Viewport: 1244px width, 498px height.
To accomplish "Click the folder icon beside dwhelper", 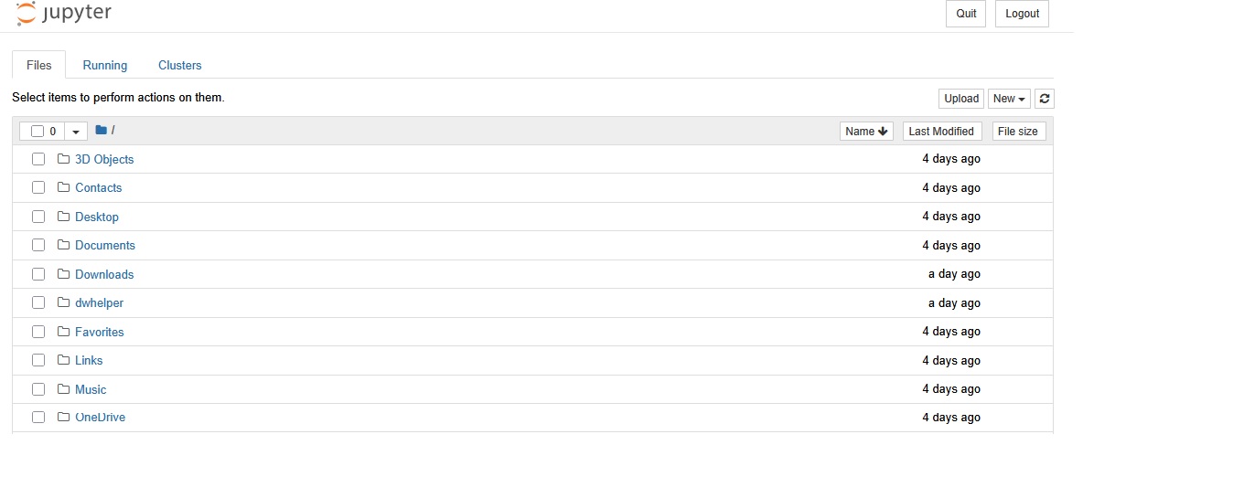I will [x=63, y=302].
